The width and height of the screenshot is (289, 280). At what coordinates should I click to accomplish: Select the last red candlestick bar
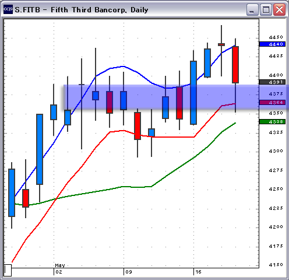point(235,65)
